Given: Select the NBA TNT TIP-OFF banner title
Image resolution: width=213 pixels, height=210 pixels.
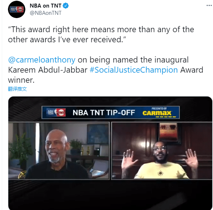Looking at the screenshot, I should click(104, 112).
